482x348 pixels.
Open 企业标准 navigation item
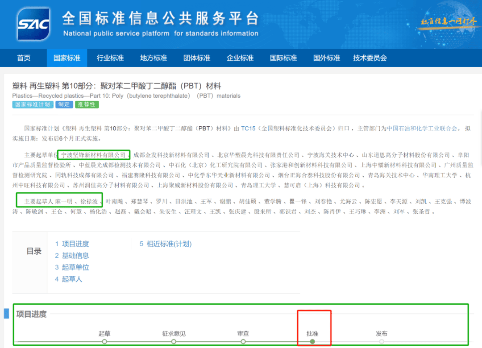tap(240, 58)
